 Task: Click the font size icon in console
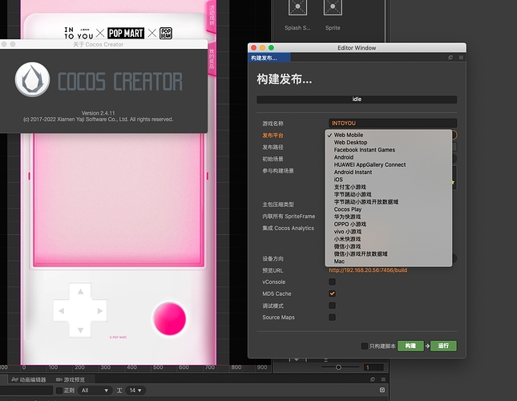click(x=119, y=391)
